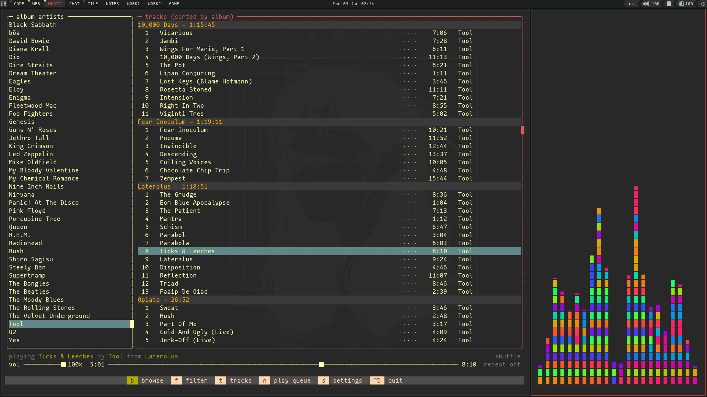Open play queue panel
707x397 pixels.
coord(291,380)
